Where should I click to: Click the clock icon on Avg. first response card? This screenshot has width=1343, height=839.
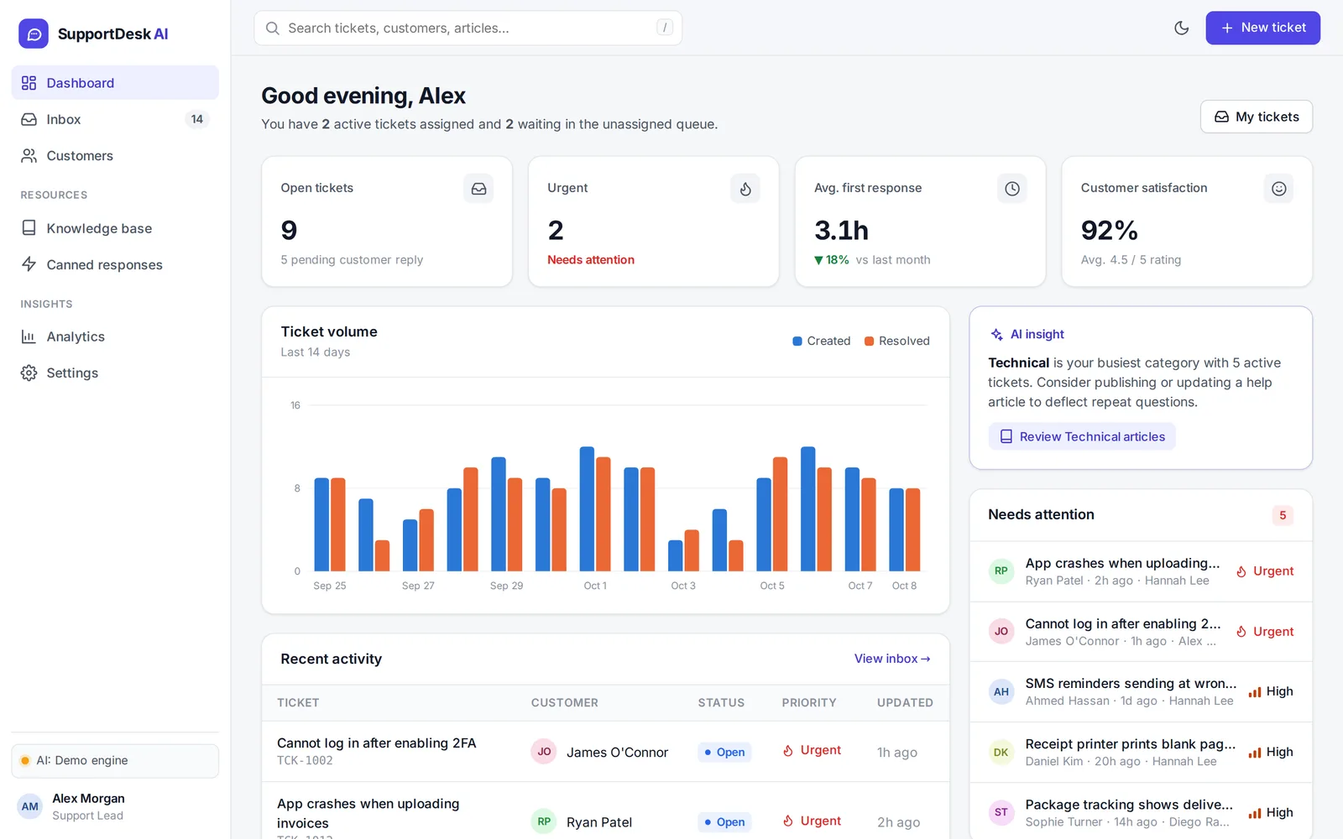click(1012, 189)
